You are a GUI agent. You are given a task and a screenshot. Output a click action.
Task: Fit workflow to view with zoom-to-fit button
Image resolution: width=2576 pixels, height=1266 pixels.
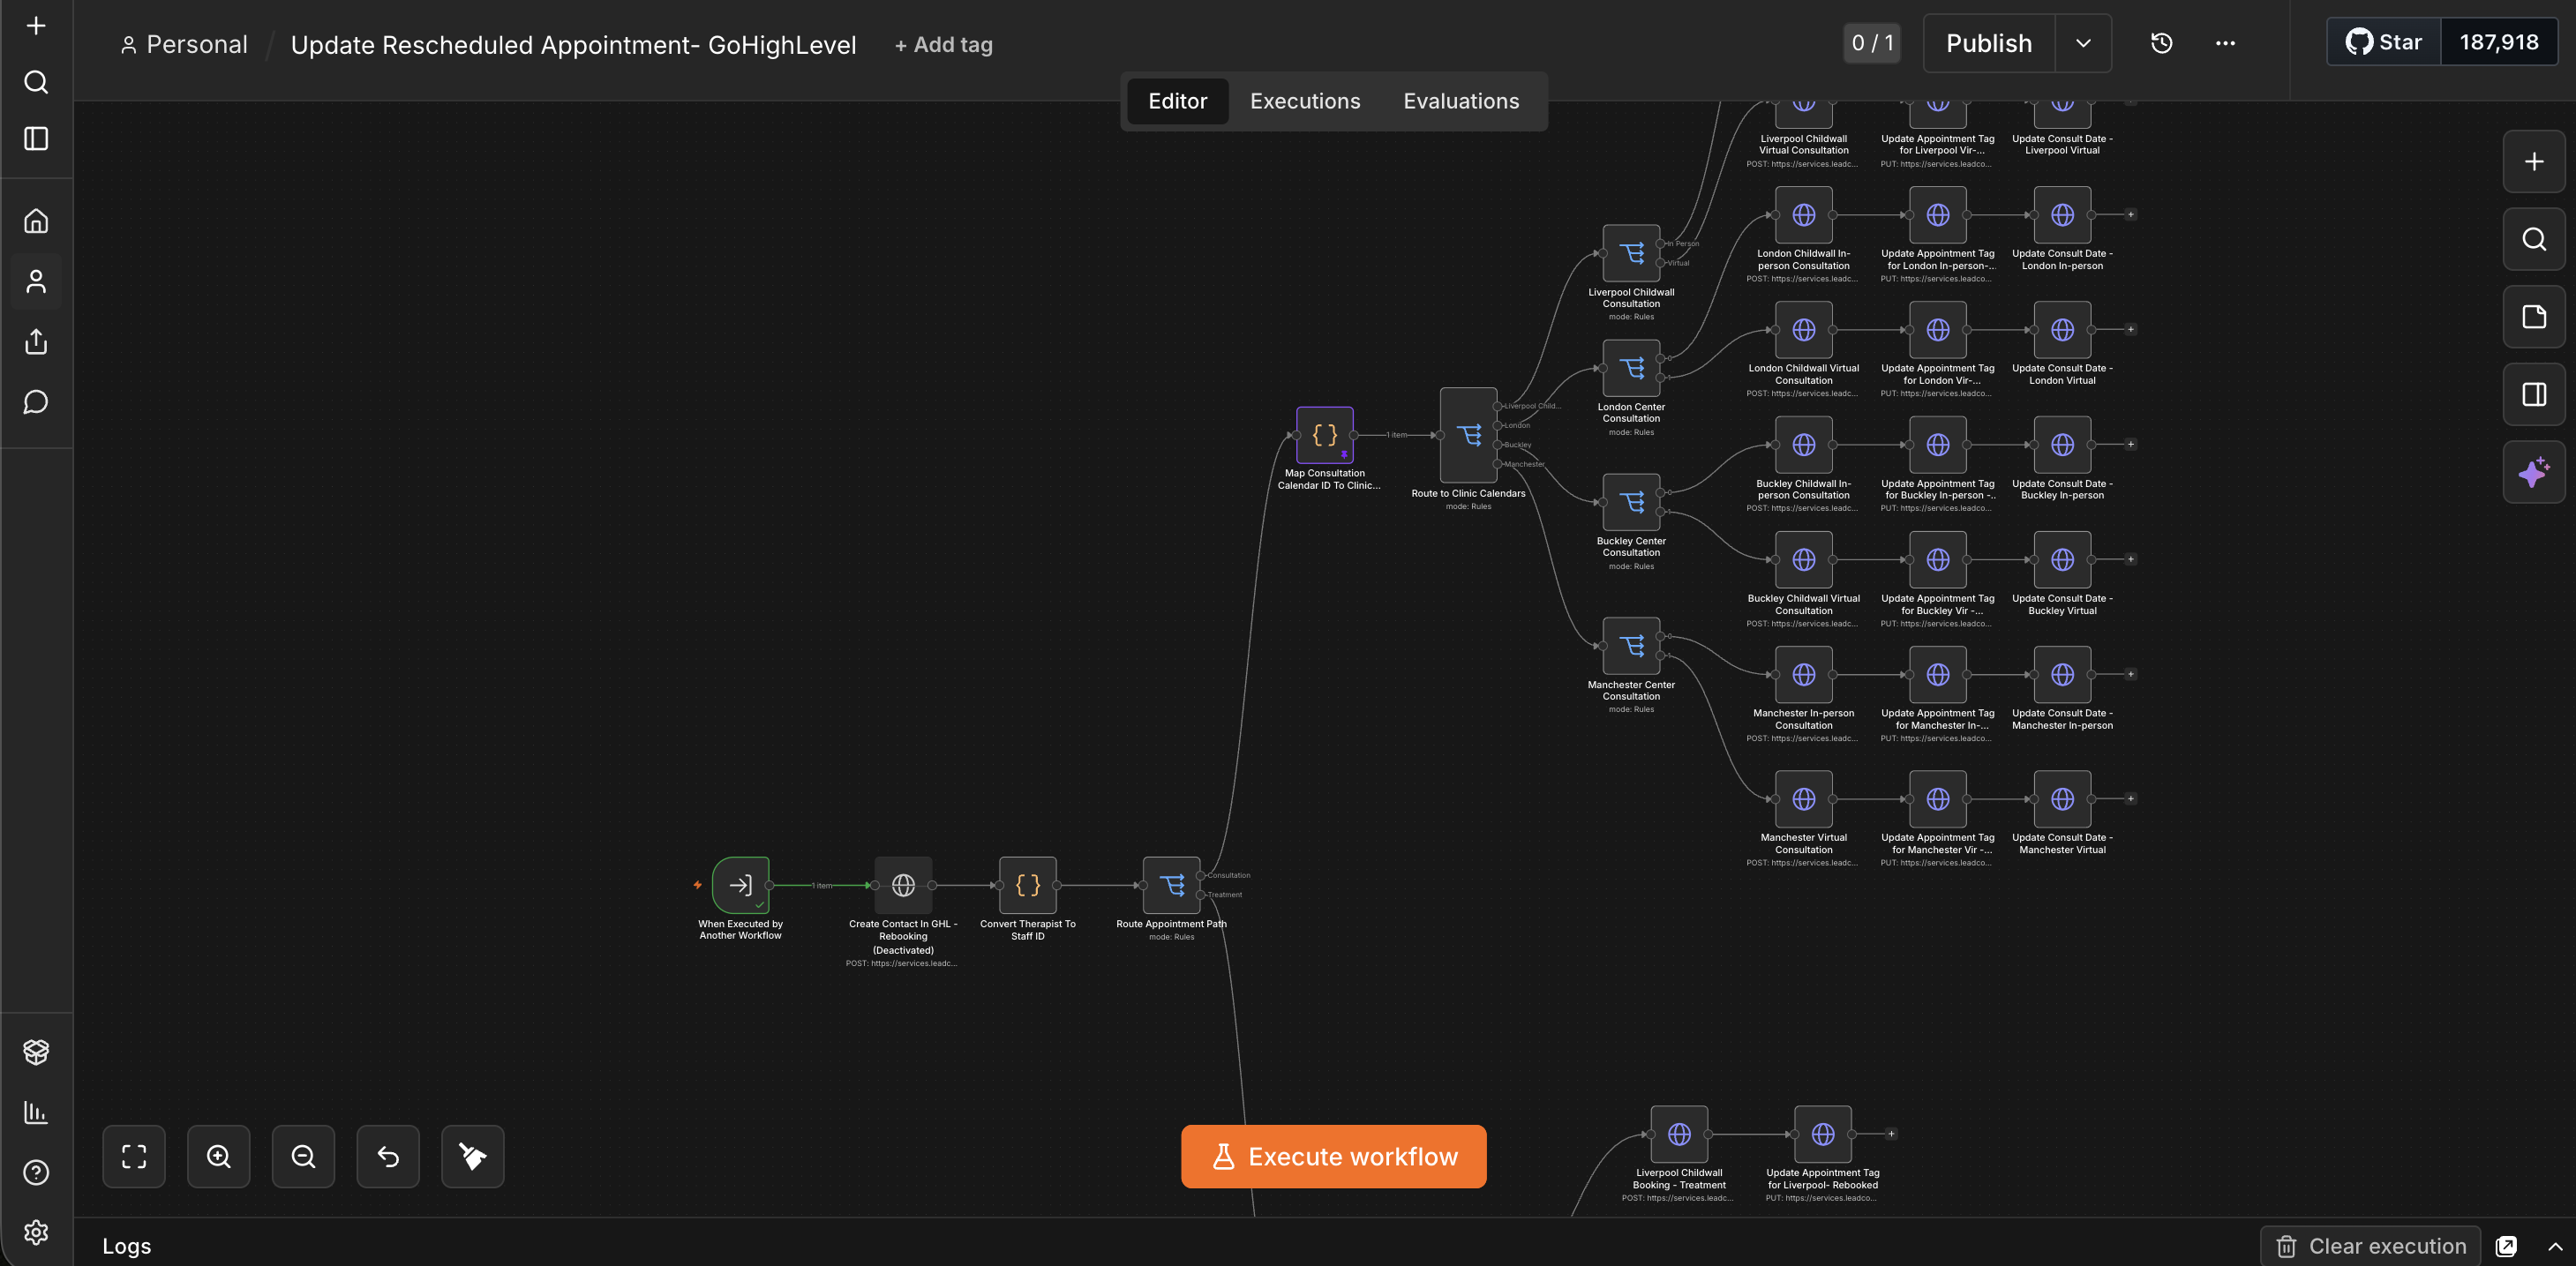pos(134,1157)
